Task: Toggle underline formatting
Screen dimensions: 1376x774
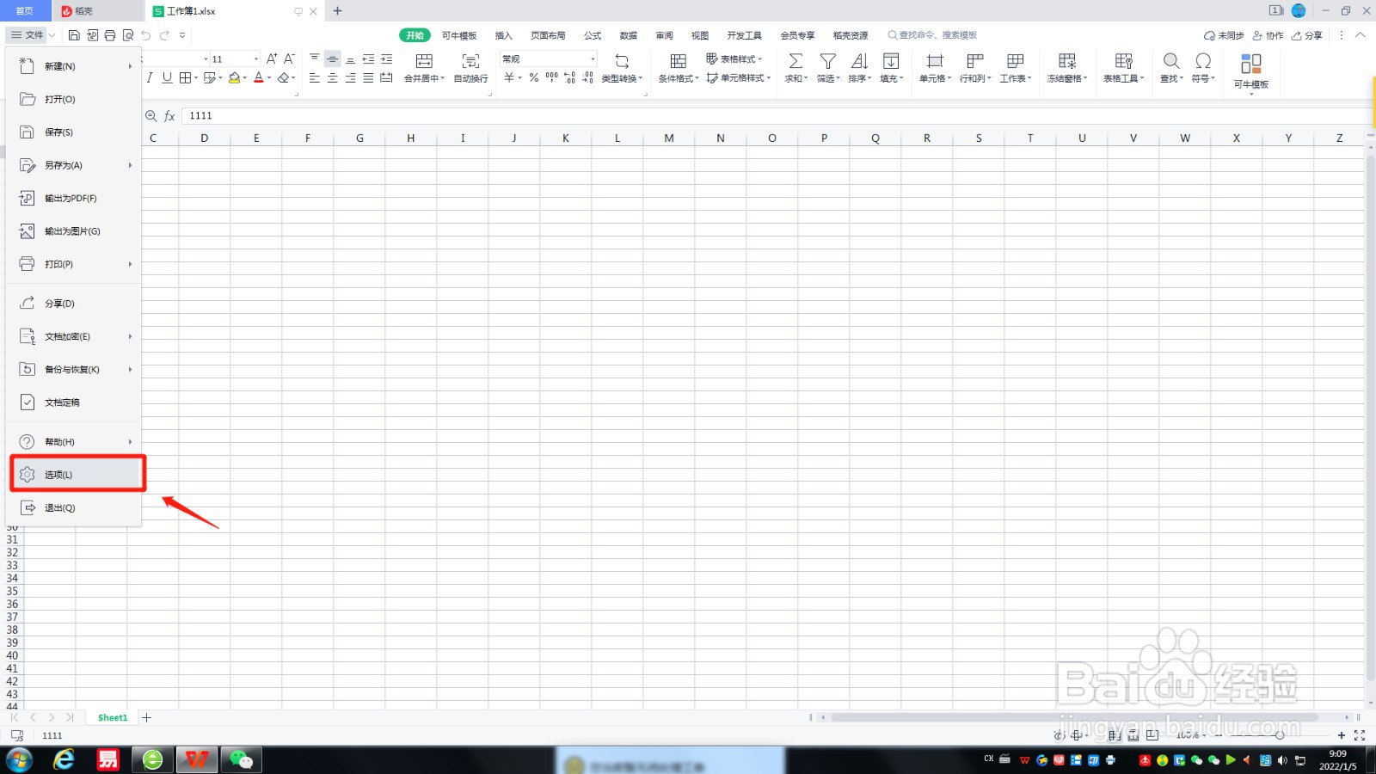Action: [167, 78]
